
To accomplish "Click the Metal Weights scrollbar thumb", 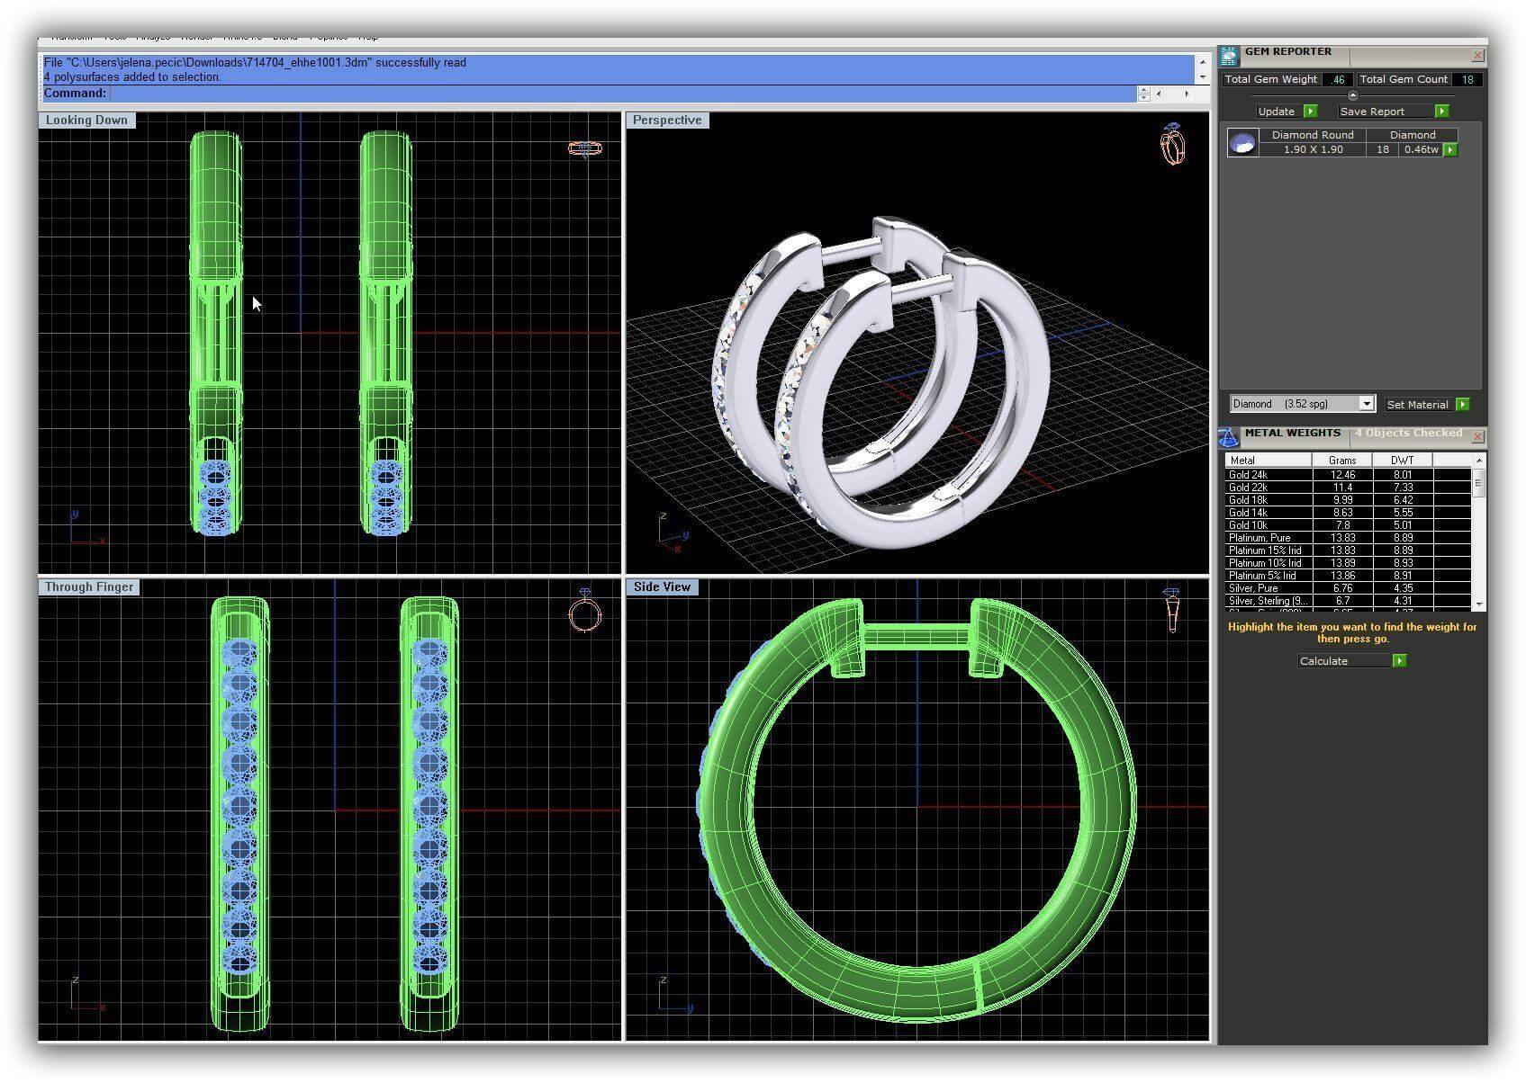I will point(1477,482).
